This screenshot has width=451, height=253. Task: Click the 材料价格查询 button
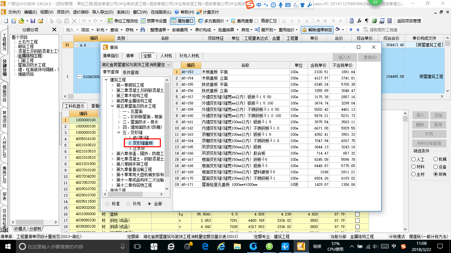coord(429,144)
